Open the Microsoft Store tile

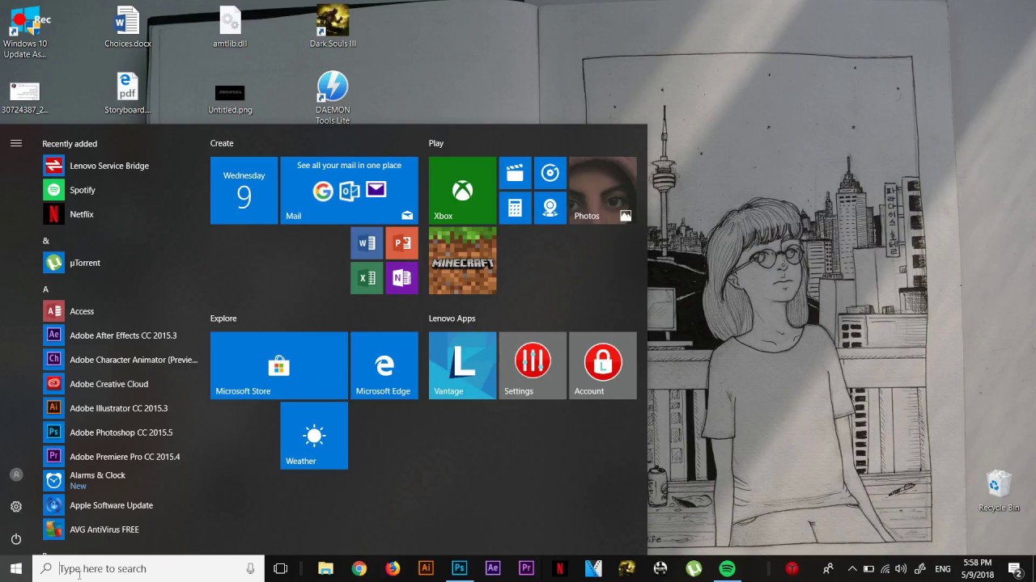pyautogui.click(x=278, y=365)
